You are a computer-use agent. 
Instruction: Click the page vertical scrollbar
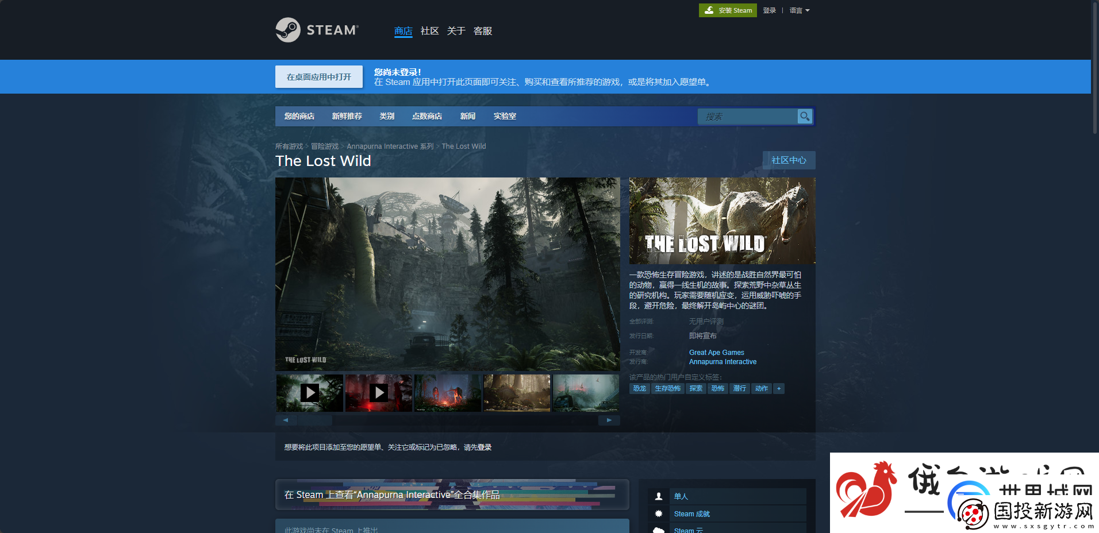(x=1095, y=69)
